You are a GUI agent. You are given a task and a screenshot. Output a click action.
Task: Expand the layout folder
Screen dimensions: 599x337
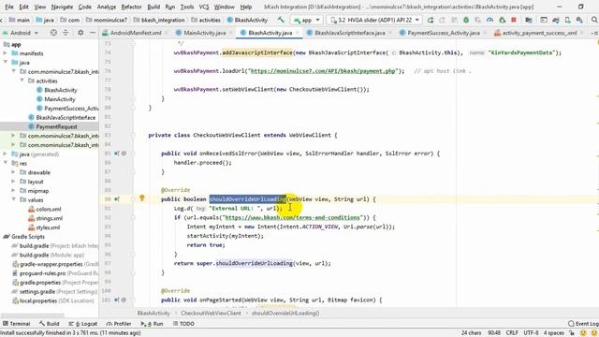(13, 182)
